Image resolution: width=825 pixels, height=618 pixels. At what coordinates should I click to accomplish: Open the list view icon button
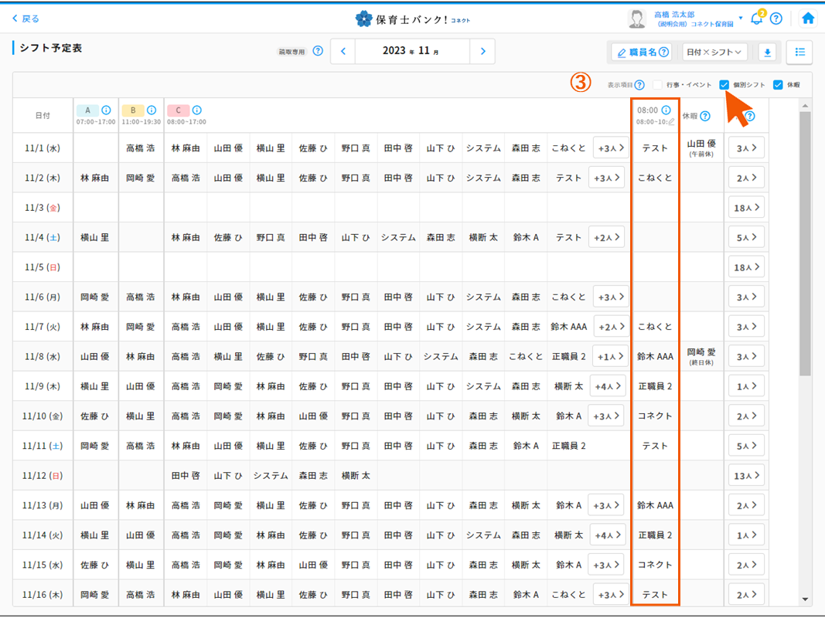click(x=799, y=52)
